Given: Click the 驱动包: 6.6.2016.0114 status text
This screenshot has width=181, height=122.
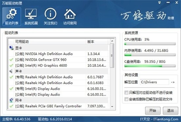Looking at the screenshot, I should [55, 119].
